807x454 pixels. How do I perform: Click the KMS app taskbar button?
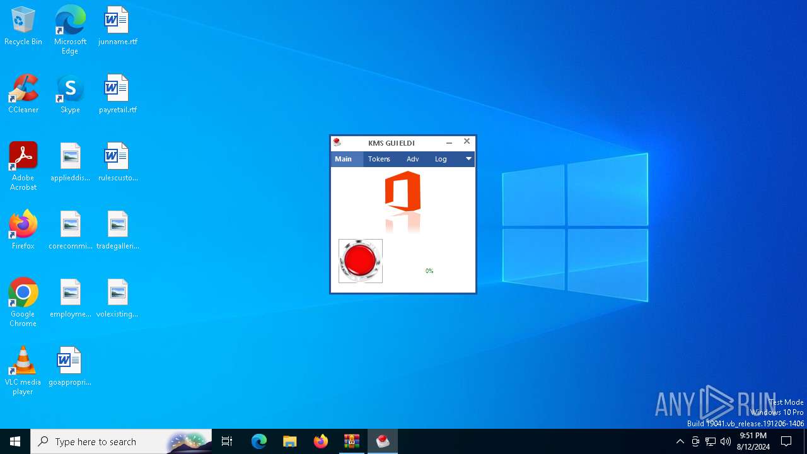coord(383,441)
